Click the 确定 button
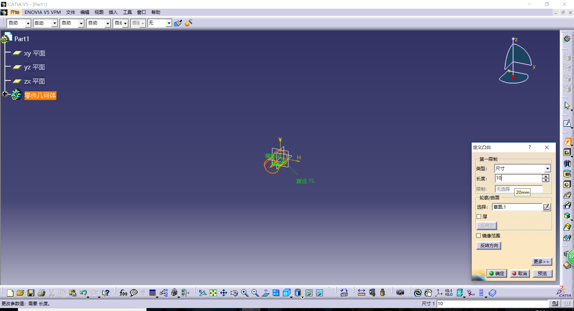 click(x=497, y=273)
